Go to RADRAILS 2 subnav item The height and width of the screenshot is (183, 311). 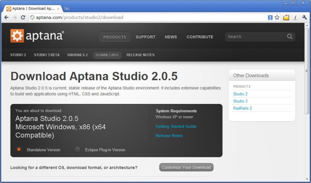click(x=78, y=55)
